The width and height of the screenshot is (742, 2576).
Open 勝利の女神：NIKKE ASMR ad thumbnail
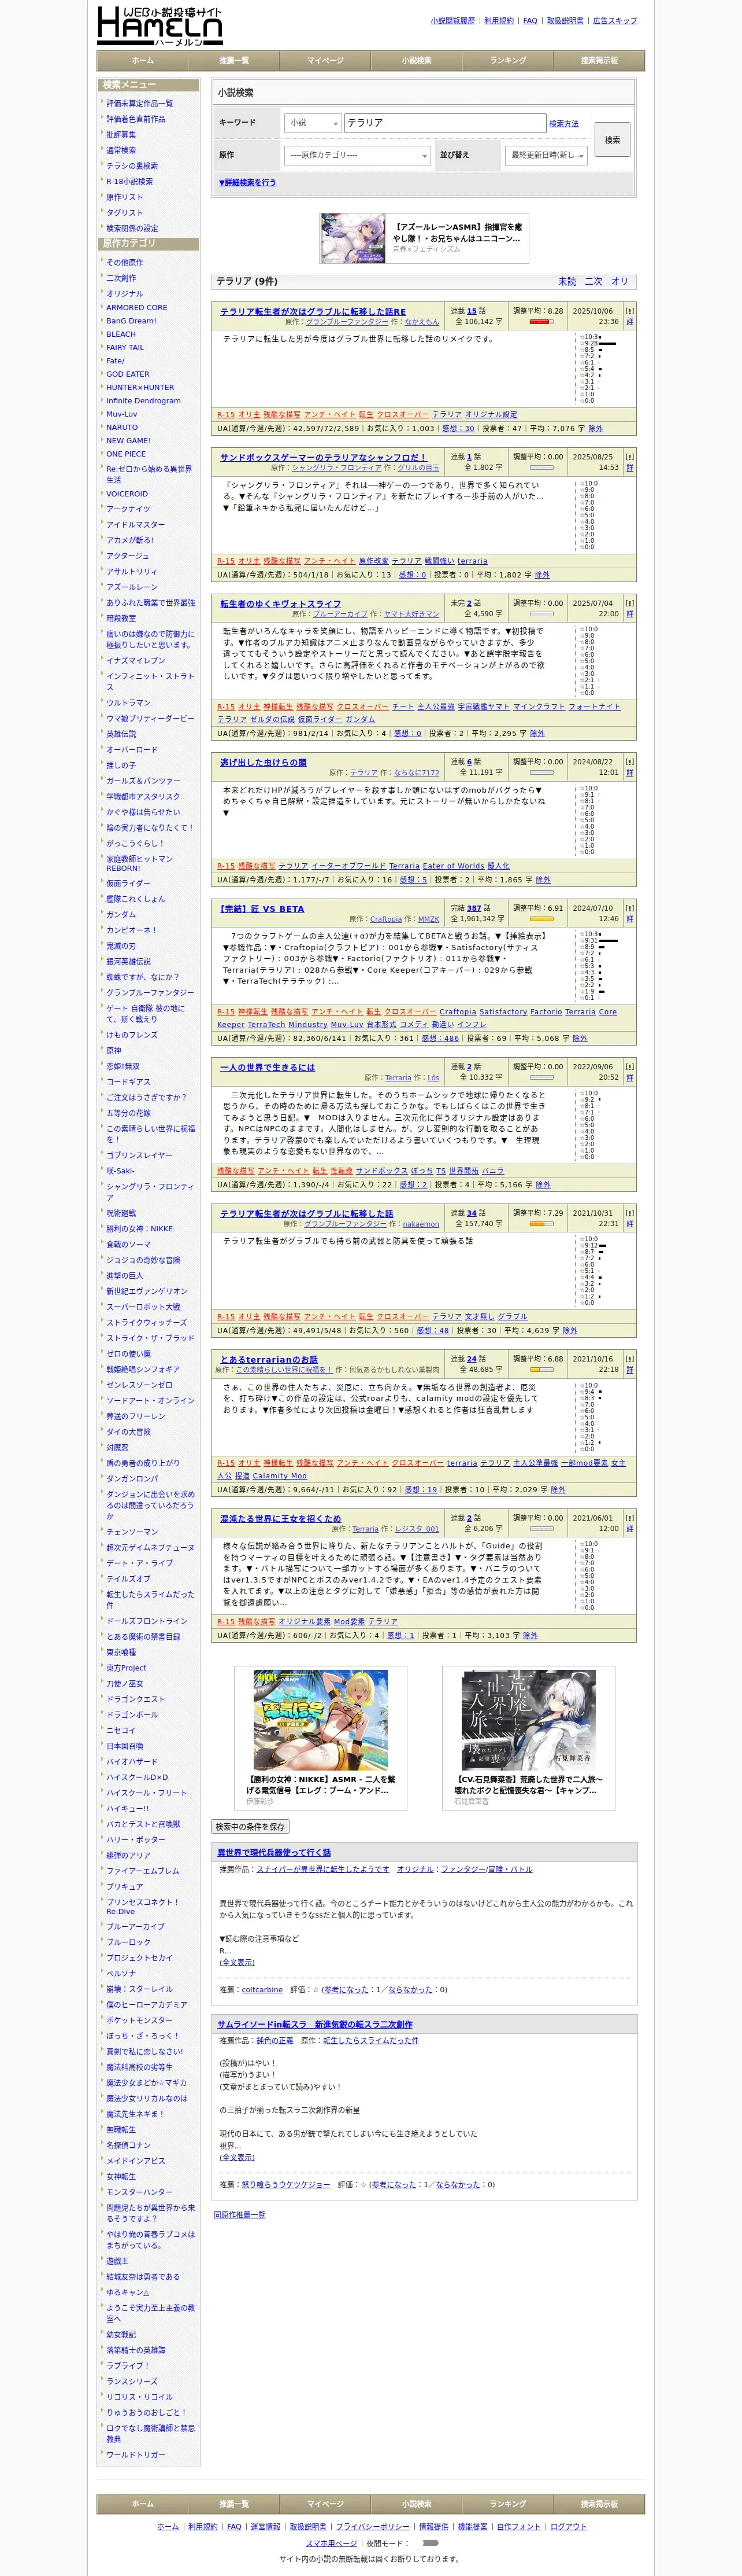coord(321,1721)
